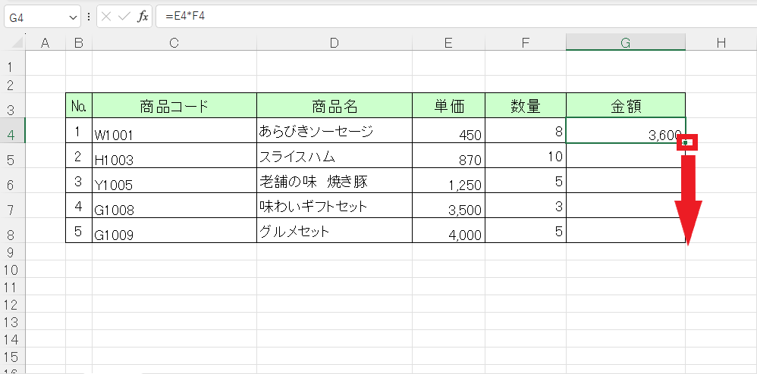Click the Insert Function fx icon
Image resolution: width=757 pixels, height=374 pixels.
tap(143, 17)
